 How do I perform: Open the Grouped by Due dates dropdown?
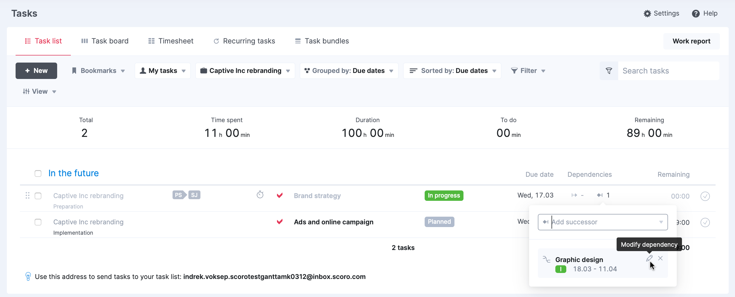(349, 71)
